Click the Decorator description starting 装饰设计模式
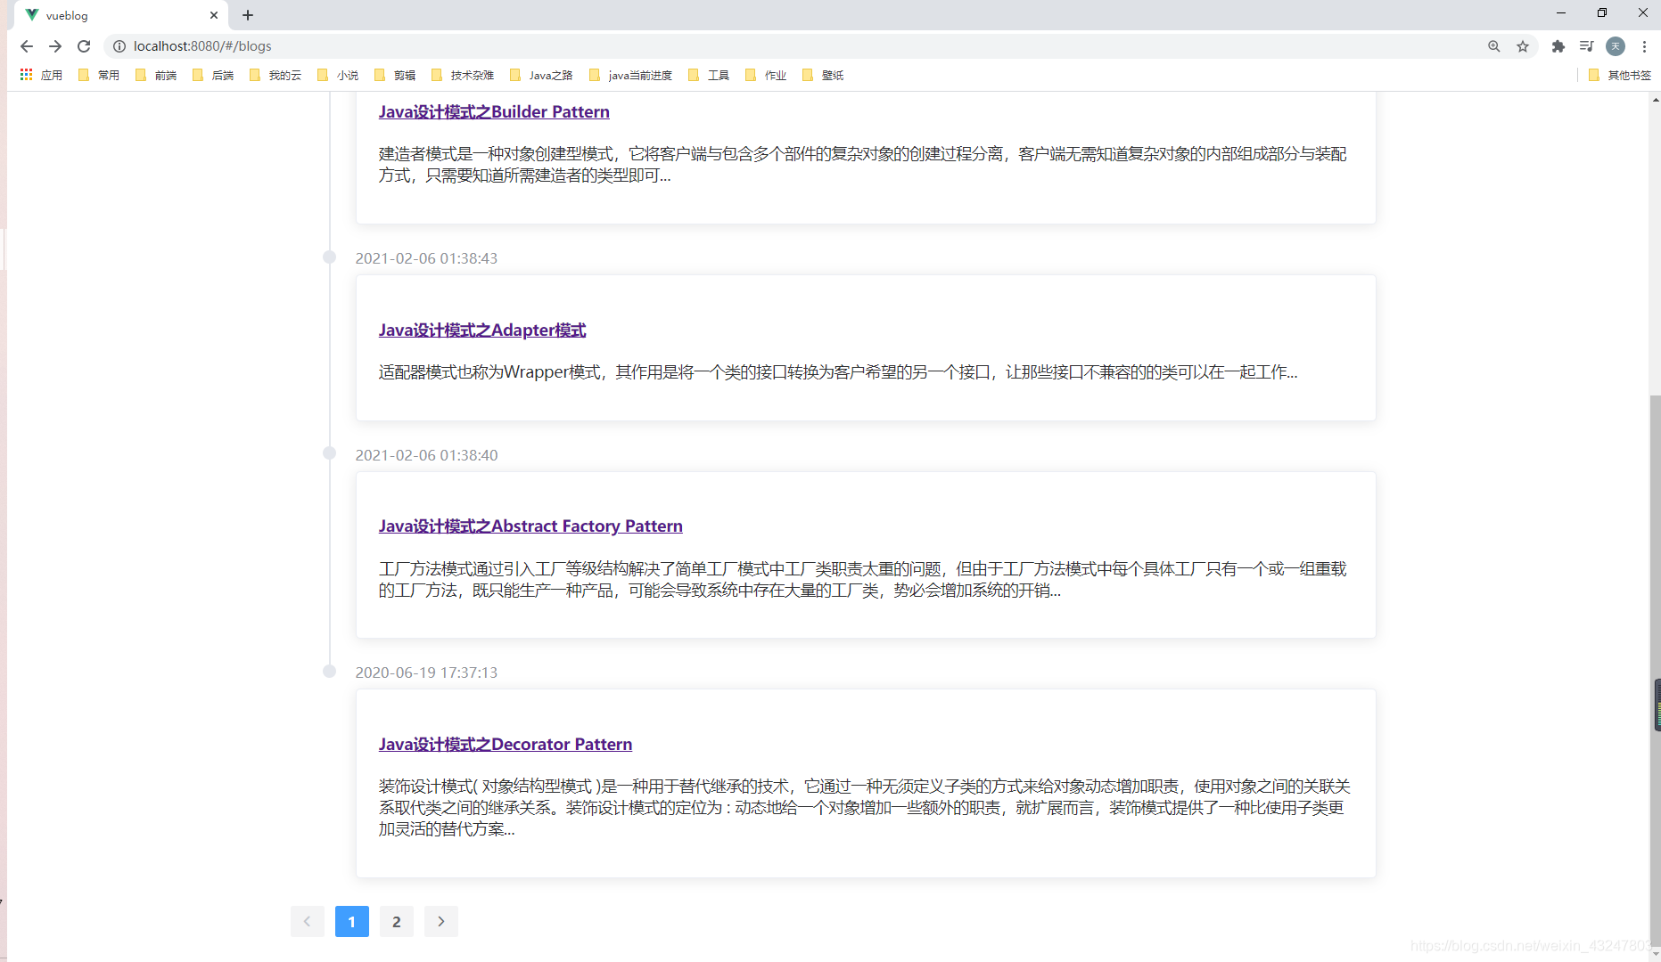 tap(865, 808)
